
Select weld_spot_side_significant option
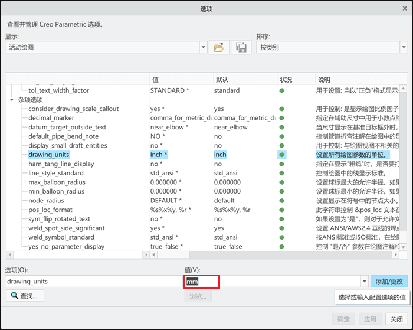[66, 228]
